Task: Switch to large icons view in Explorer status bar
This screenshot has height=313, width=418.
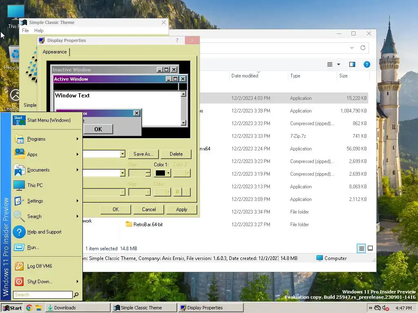Action: tap(370, 248)
